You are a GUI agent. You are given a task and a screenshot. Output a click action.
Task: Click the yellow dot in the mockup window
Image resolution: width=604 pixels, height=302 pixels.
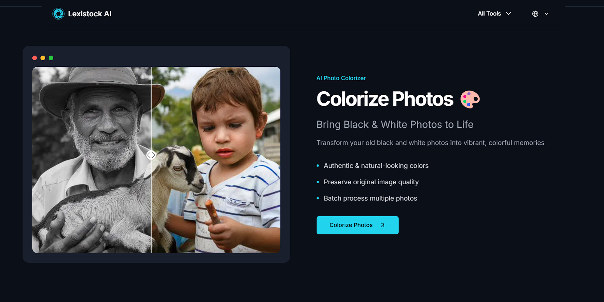click(43, 58)
